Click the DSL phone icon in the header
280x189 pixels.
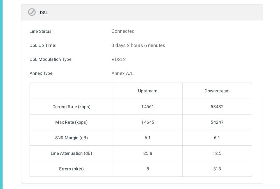32,12
